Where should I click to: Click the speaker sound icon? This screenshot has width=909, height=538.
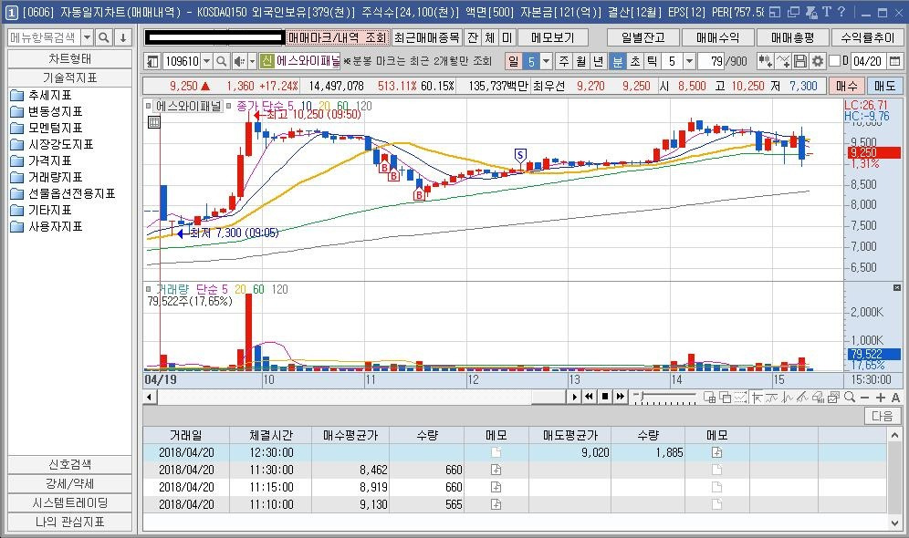click(x=238, y=61)
